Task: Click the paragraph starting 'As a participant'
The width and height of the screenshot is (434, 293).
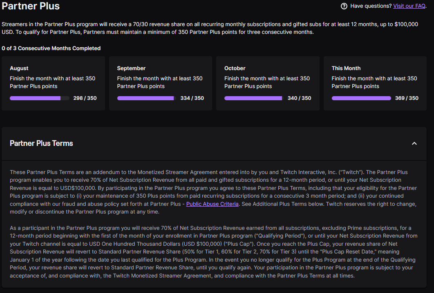Action: [213, 252]
